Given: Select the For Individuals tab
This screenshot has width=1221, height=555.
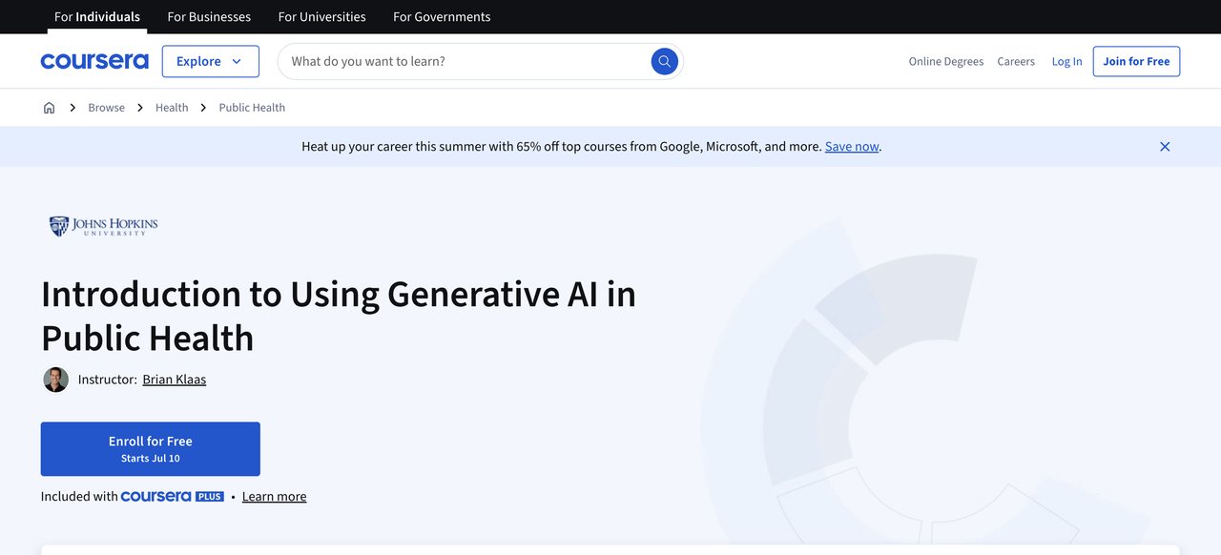Looking at the screenshot, I should (x=97, y=17).
